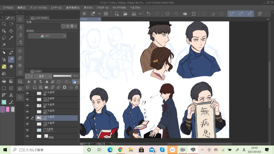
Task: Click the Help question mark icon
Action: (260, 14)
